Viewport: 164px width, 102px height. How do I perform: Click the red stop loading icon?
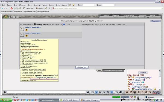coord(11,8)
